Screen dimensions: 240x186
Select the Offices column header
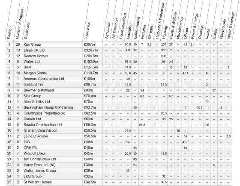tap(186, 33)
